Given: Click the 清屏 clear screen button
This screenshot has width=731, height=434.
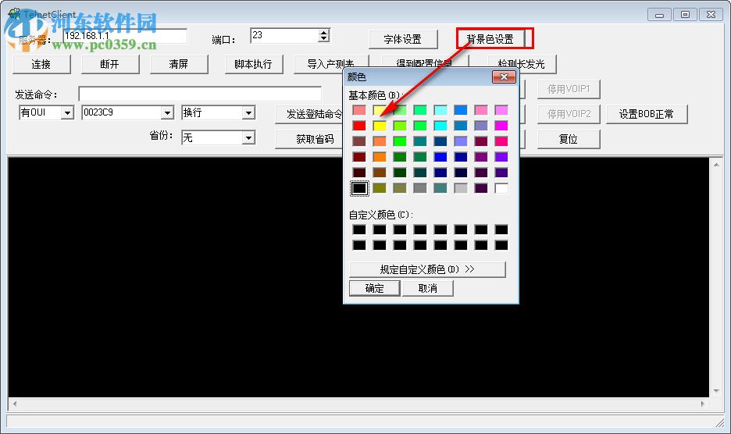Looking at the screenshot, I should pyautogui.click(x=179, y=64).
